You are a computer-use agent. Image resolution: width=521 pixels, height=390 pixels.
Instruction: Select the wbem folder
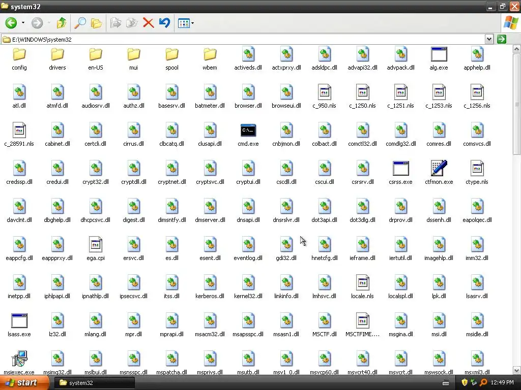point(210,54)
